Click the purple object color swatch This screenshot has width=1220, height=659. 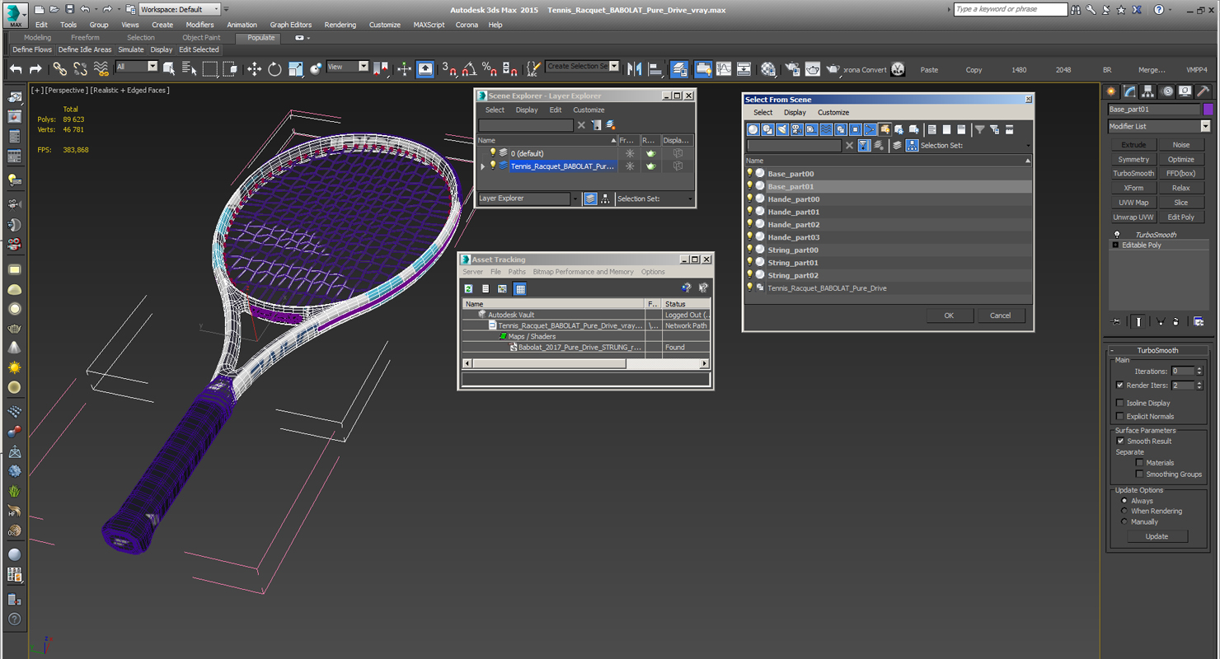tap(1208, 110)
